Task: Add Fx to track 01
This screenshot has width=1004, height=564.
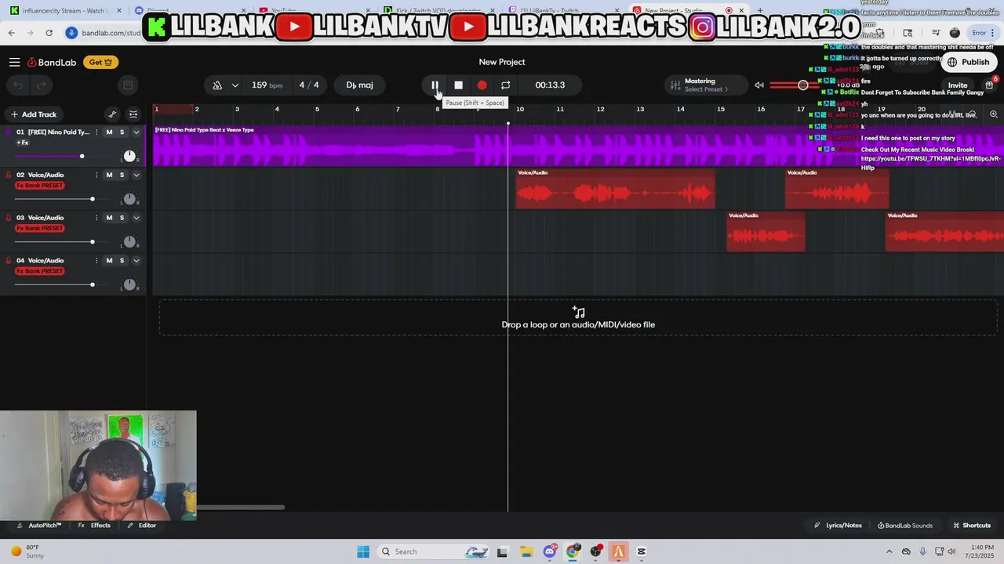Action: tap(22, 143)
